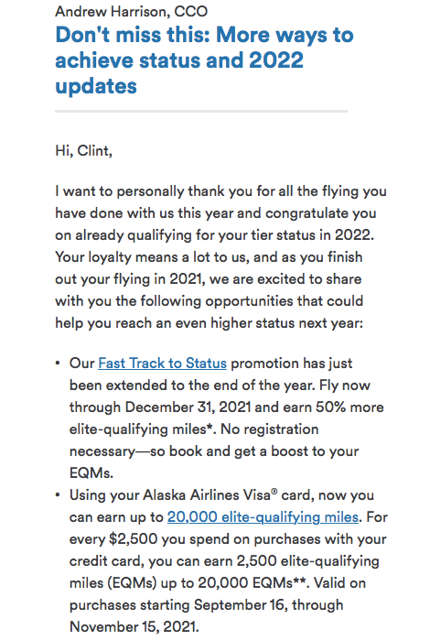Click the bullet marker before "Our Fast Track"
This screenshot has height=640, width=430.
58,363
